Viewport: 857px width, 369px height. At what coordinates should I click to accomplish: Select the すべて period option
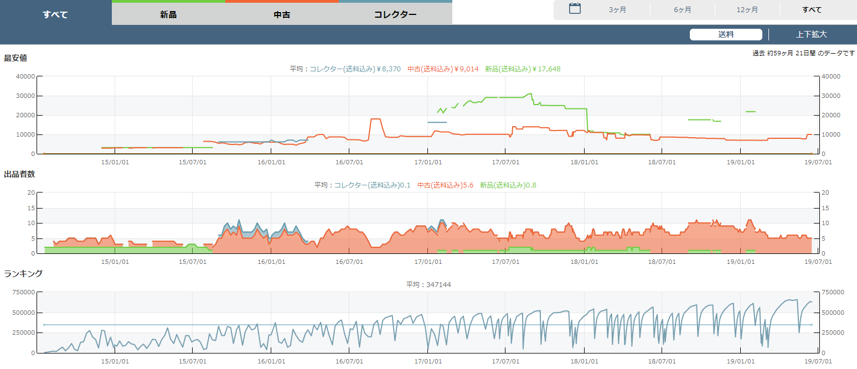(x=812, y=10)
